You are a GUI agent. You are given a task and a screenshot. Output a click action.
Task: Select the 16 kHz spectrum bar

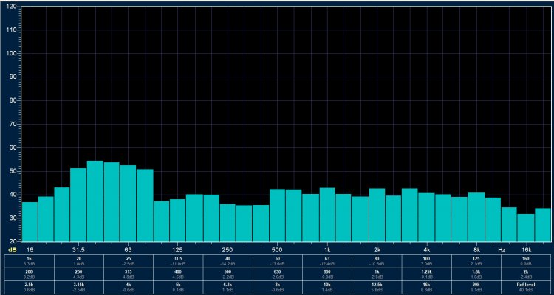[x=526, y=227]
